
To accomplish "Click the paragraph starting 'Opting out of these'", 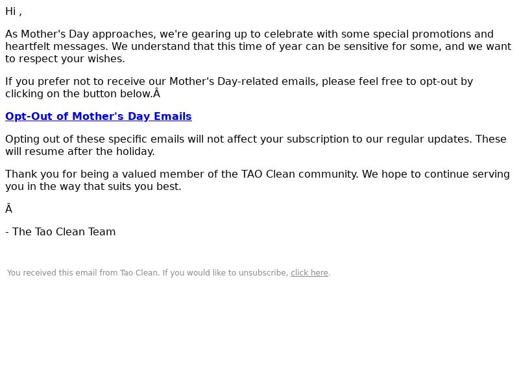I will pos(256,145).
